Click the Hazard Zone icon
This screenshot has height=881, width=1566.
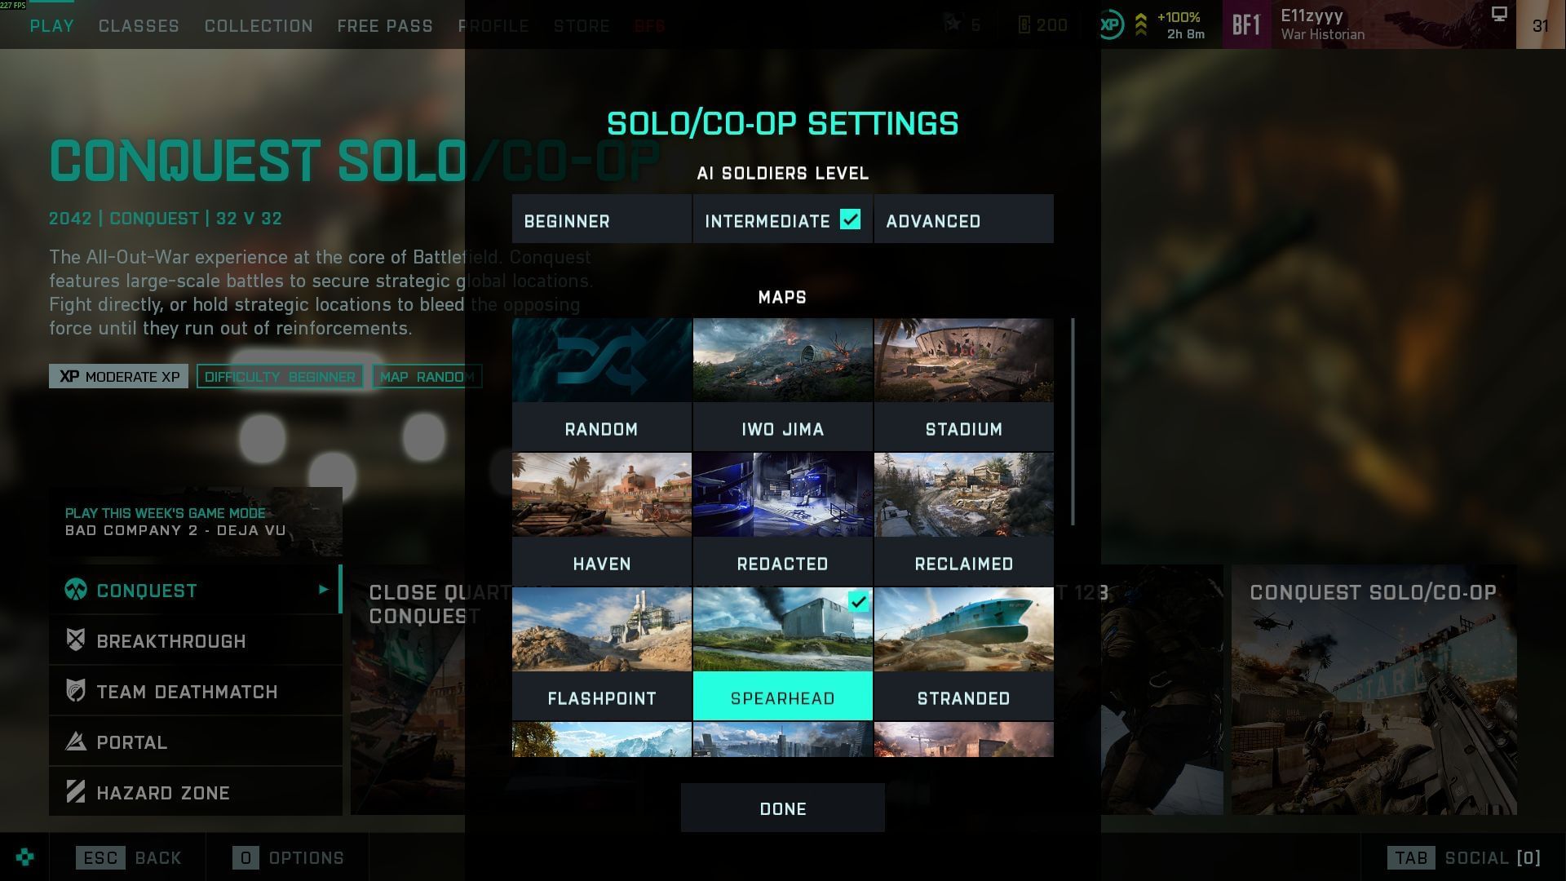pos(76,792)
